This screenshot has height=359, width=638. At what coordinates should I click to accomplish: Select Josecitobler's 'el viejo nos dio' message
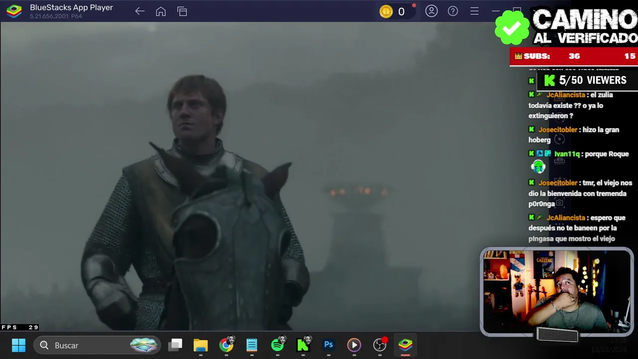coord(580,193)
